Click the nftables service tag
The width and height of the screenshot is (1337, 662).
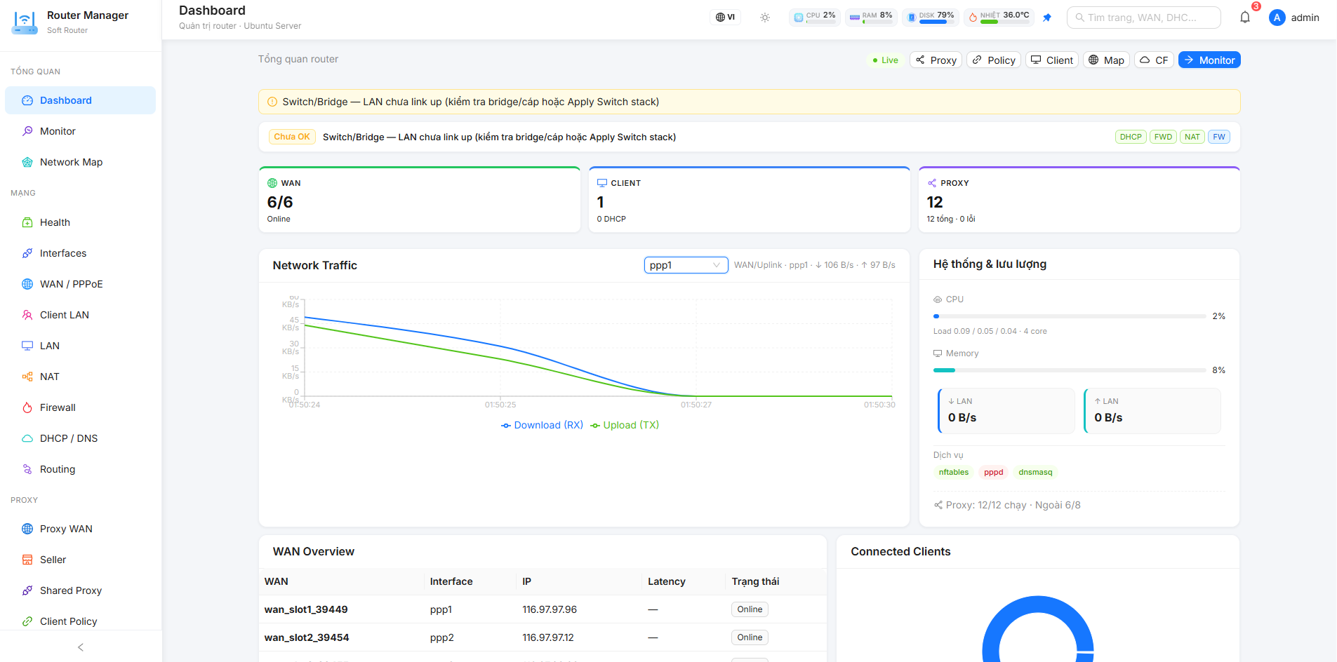click(954, 472)
